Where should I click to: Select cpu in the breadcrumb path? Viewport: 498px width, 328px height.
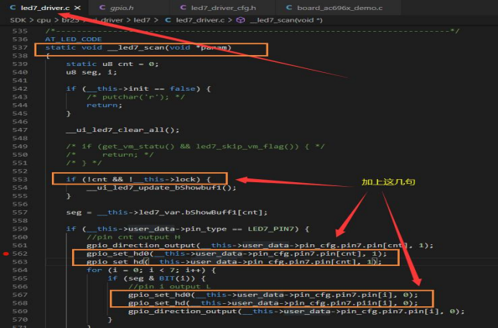coord(44,20)
